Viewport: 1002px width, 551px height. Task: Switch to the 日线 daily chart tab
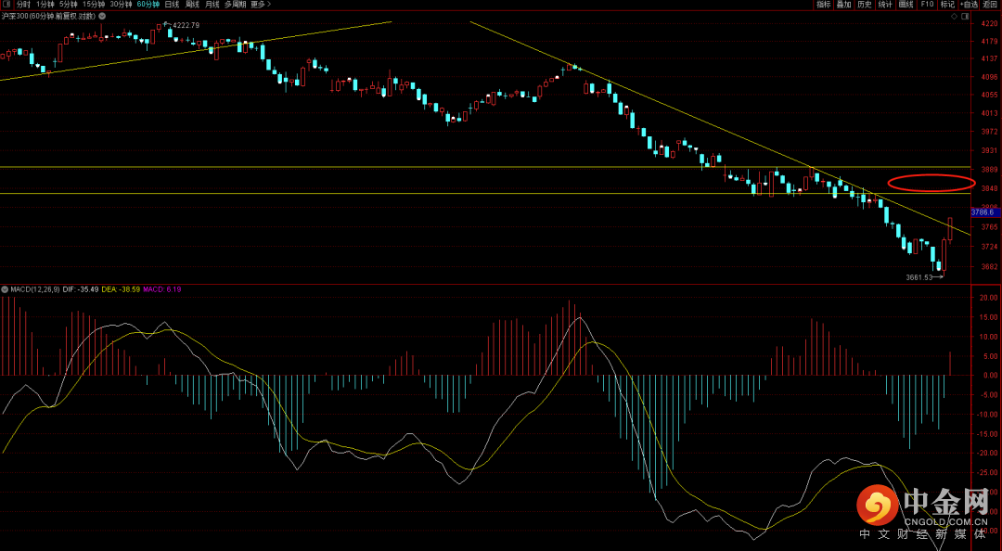[x=173, y=5]
